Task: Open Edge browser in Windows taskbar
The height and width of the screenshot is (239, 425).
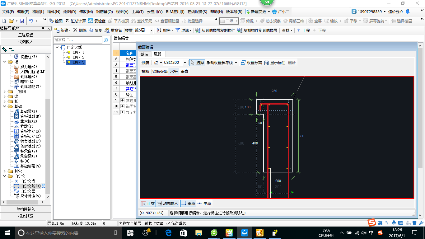Action: 169,232
